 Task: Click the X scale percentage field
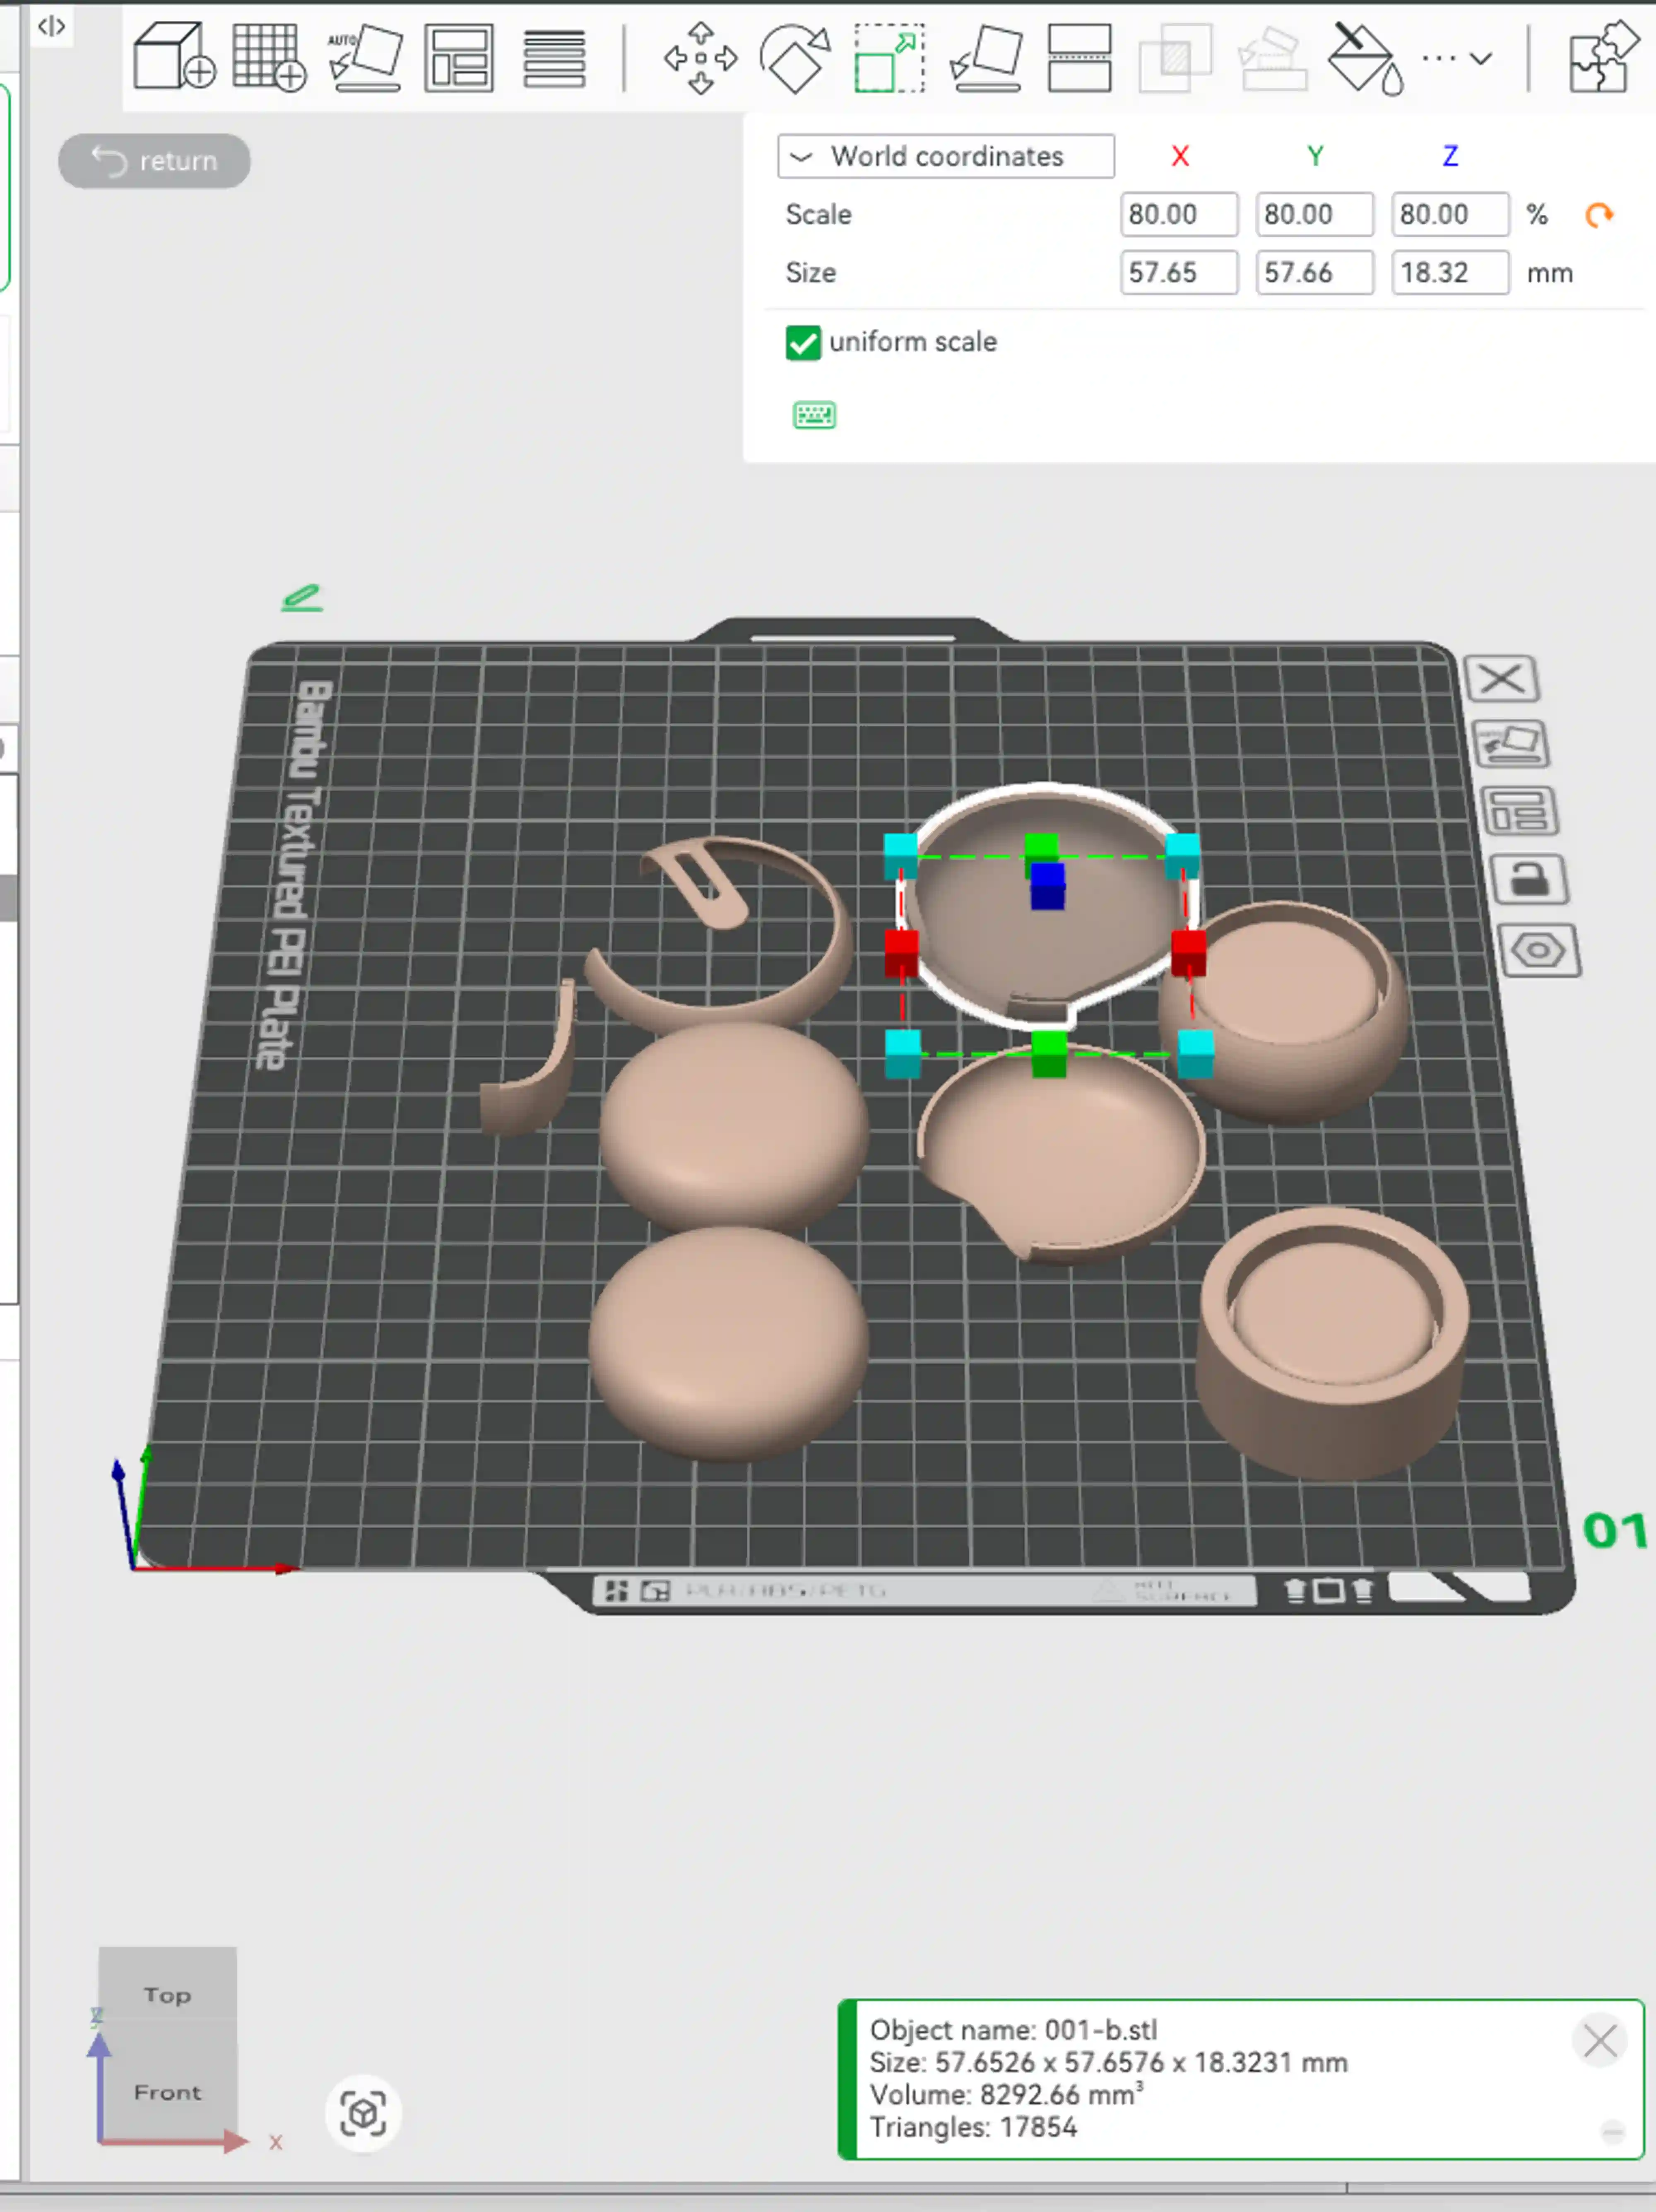1178,215
